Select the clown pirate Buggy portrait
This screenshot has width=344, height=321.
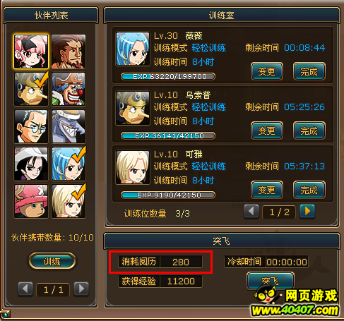(x=69, y=89)
